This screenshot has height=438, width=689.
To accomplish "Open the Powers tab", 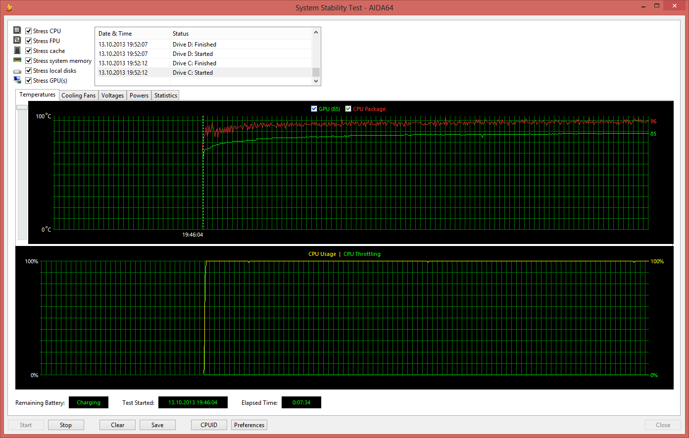I will (139, 96).
